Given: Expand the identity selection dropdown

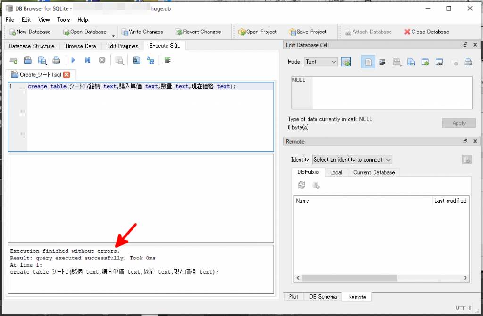Looking at the screenshot, I should [x=388, y=160].
